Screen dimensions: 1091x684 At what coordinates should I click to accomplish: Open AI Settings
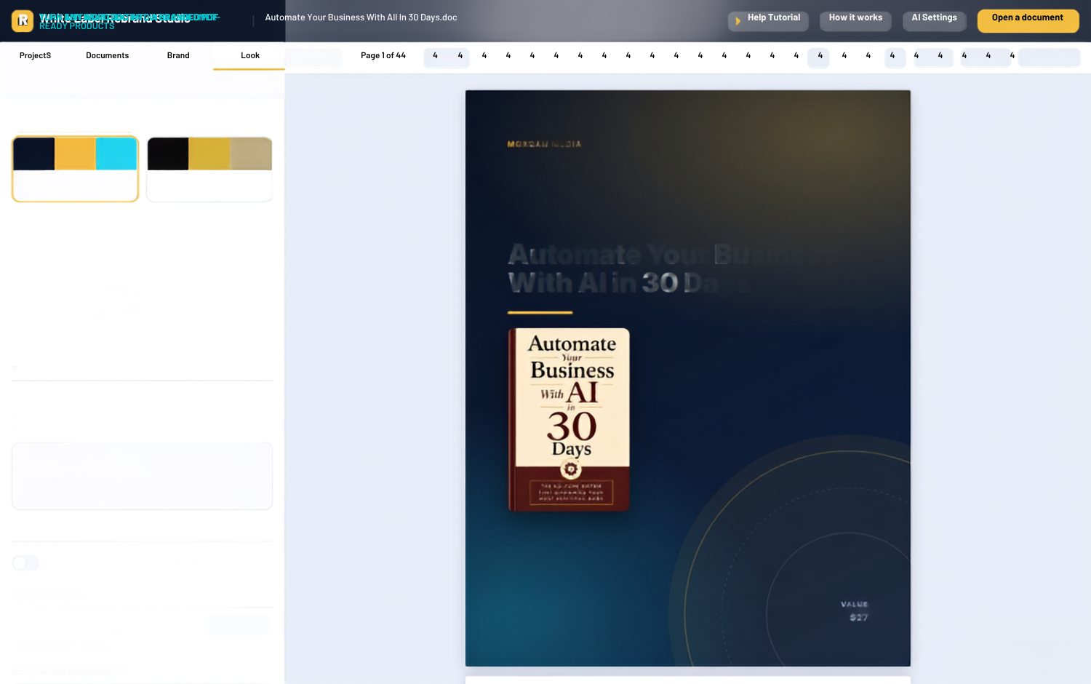point(935,20)
